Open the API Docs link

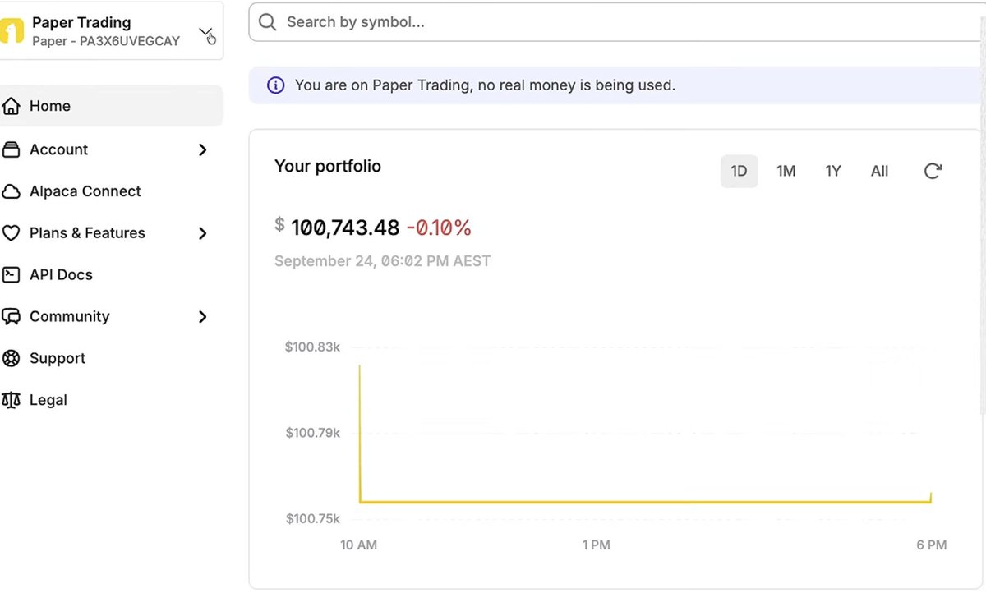(x=61, y=275)
